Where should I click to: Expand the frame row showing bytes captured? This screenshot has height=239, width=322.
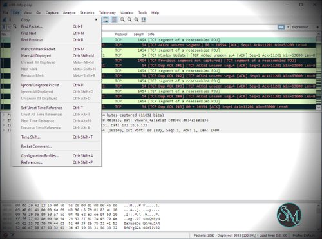(x=4, y=115)
